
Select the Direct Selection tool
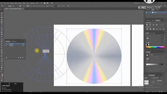click(2, 13)
